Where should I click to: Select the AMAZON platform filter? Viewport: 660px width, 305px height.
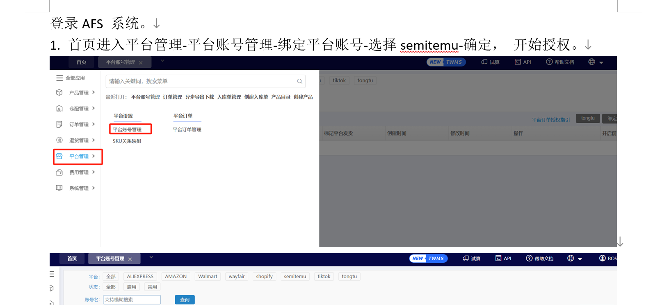(176, 277)
